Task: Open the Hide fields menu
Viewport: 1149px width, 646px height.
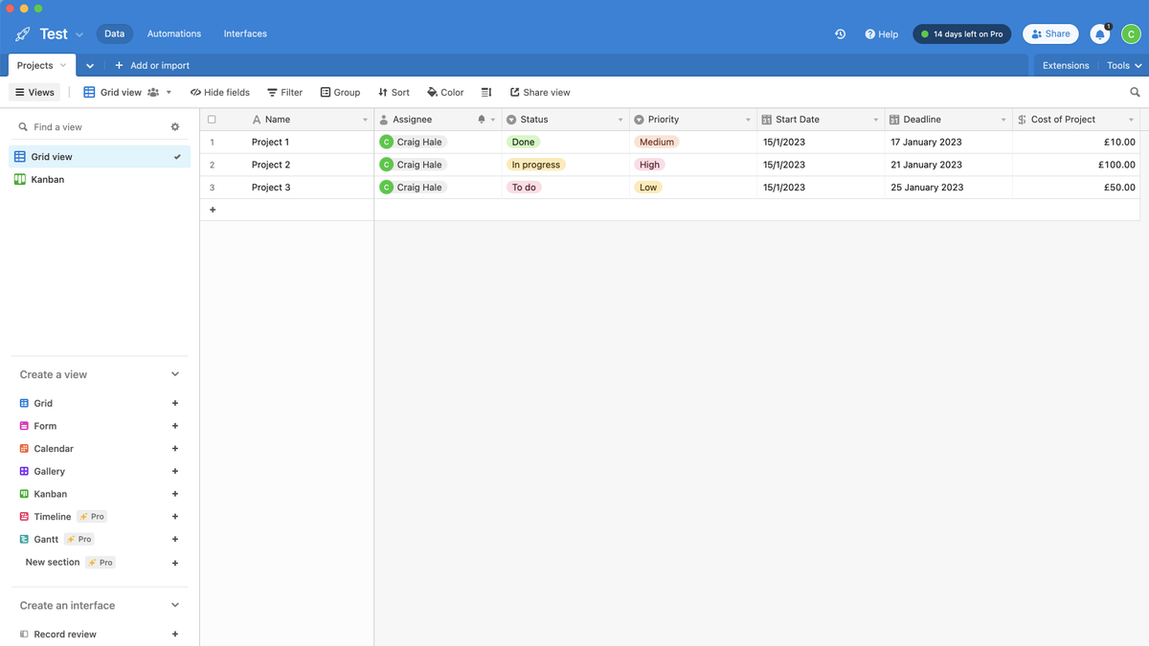Action: tap(219, 92)
